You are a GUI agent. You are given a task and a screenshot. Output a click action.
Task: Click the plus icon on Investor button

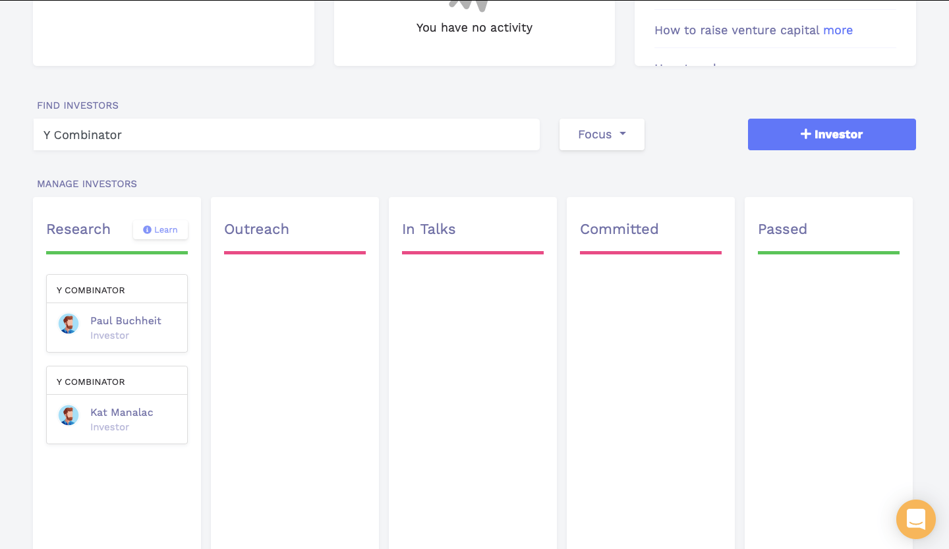click(x=805, y=134)
